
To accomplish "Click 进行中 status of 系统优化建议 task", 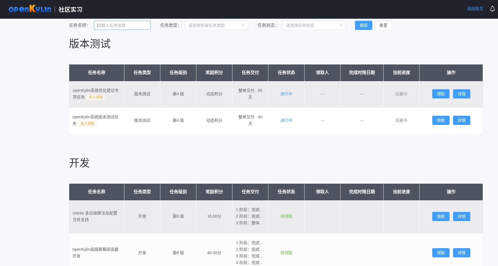I will point(286,94).
